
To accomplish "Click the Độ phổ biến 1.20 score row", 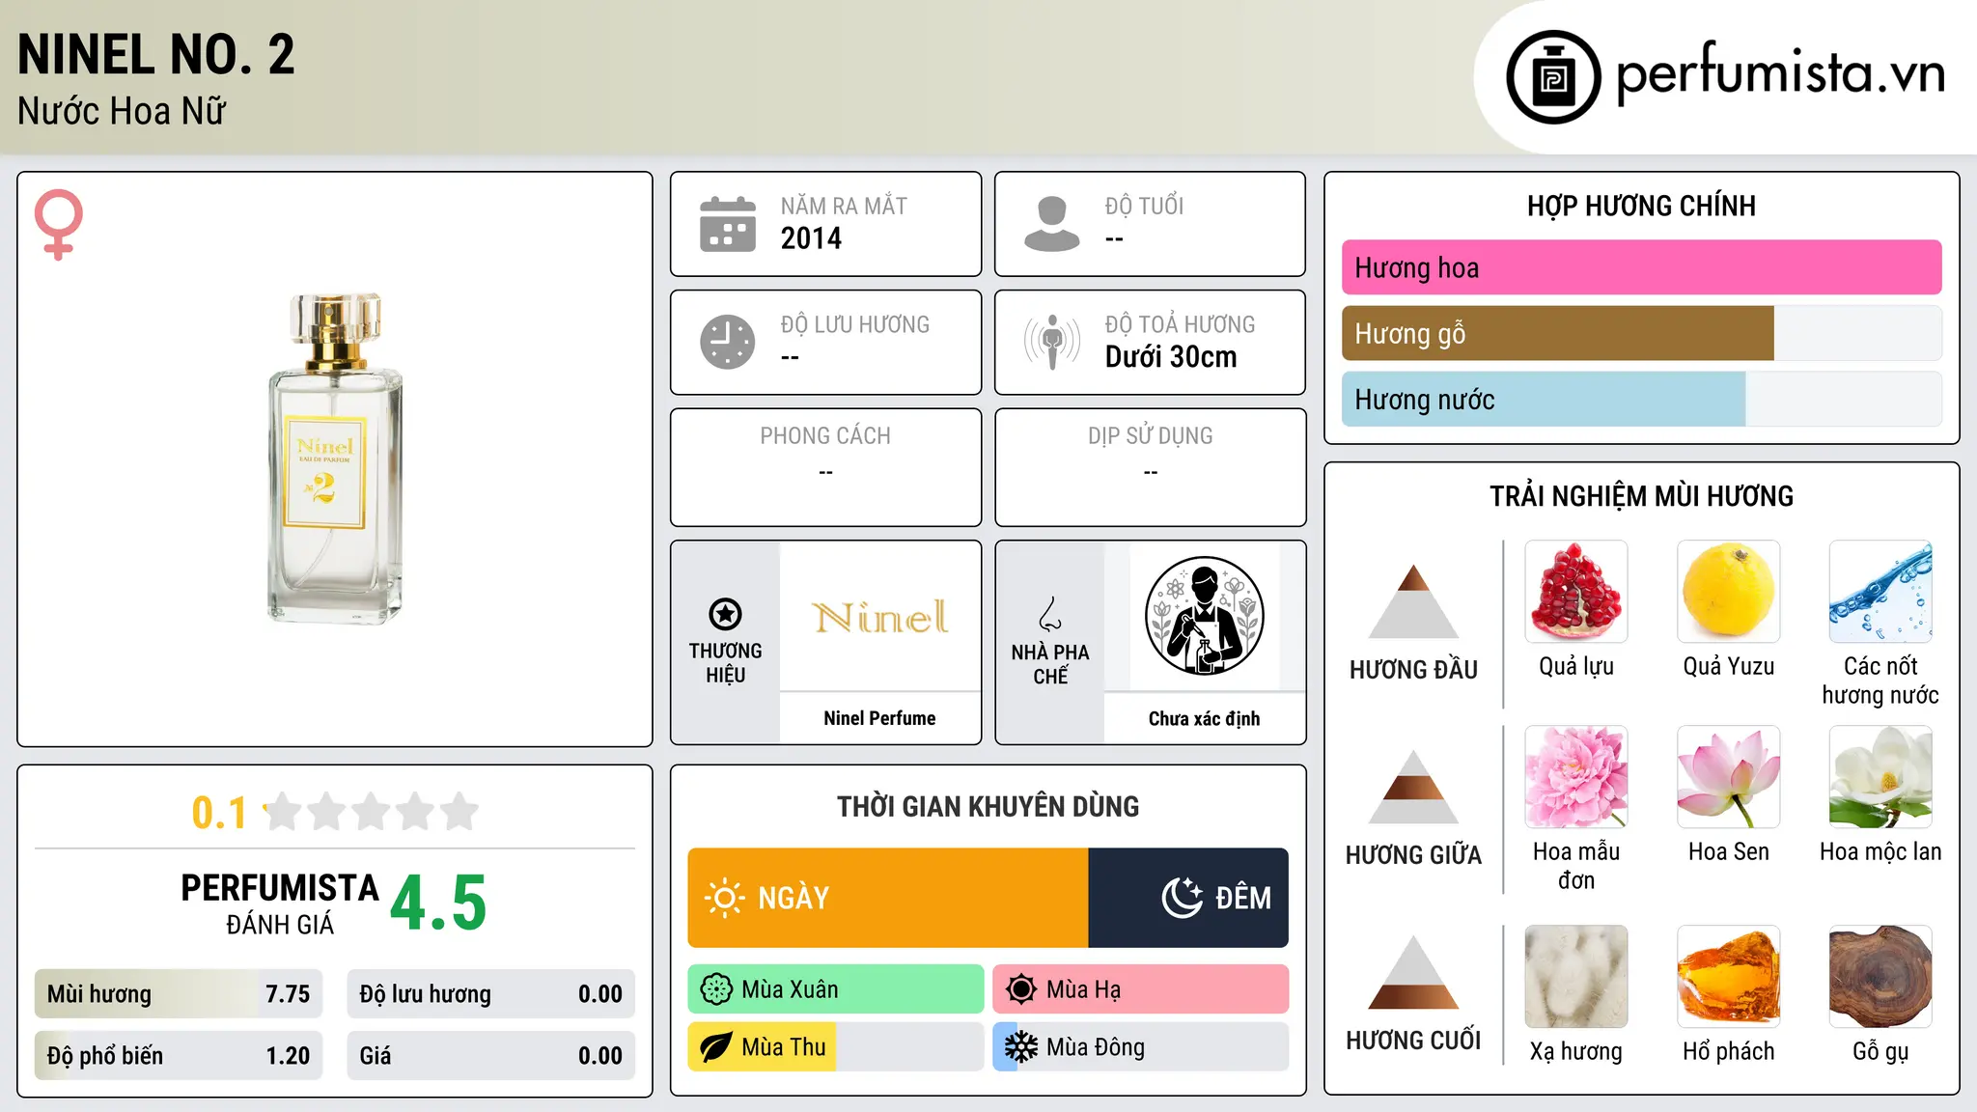I will point(179,1056).
